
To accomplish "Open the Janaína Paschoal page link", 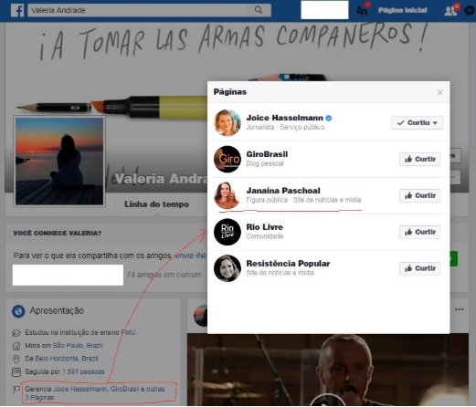I will (x=283, y=191).
